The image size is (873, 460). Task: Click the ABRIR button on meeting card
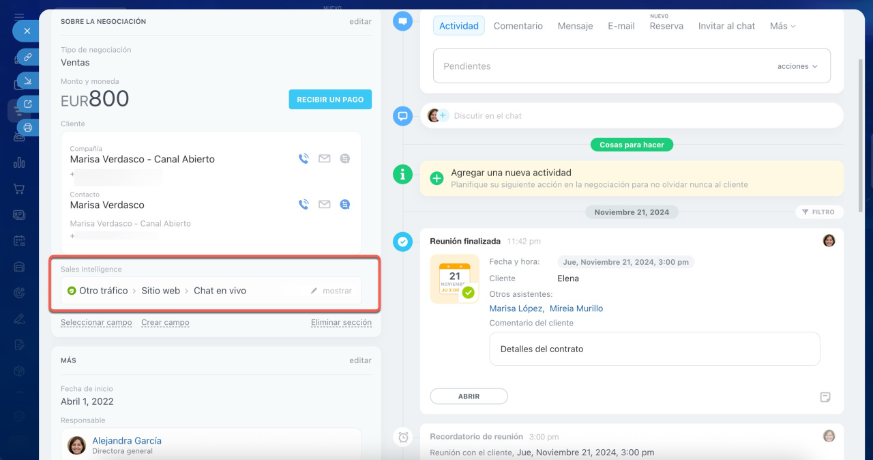tap(469, 397)
